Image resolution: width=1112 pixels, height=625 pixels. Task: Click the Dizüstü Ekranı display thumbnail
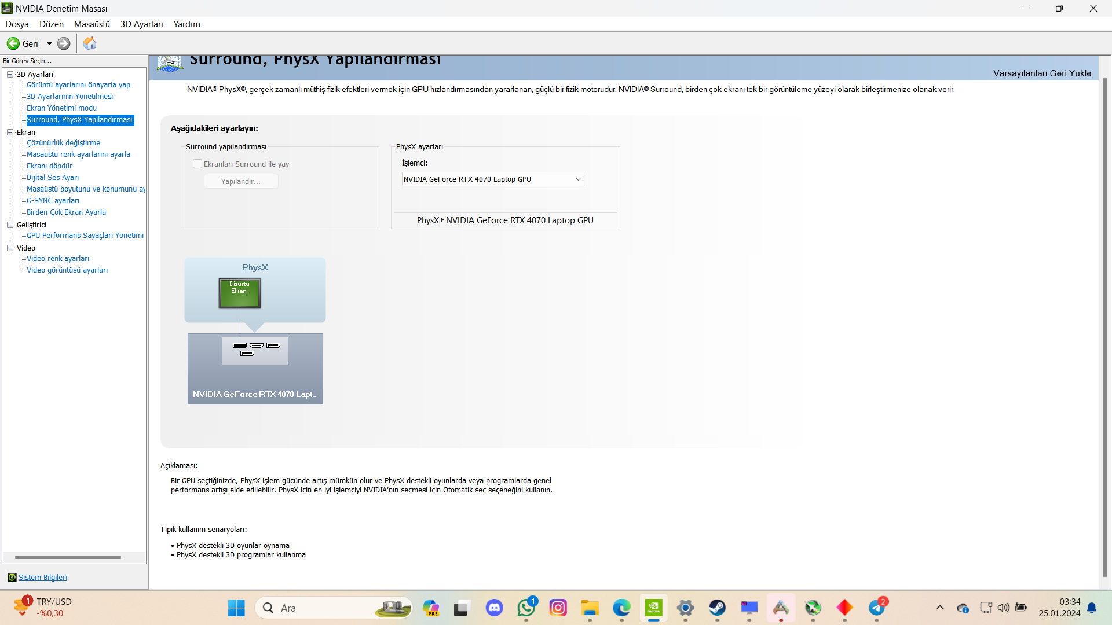pos(240,293)
